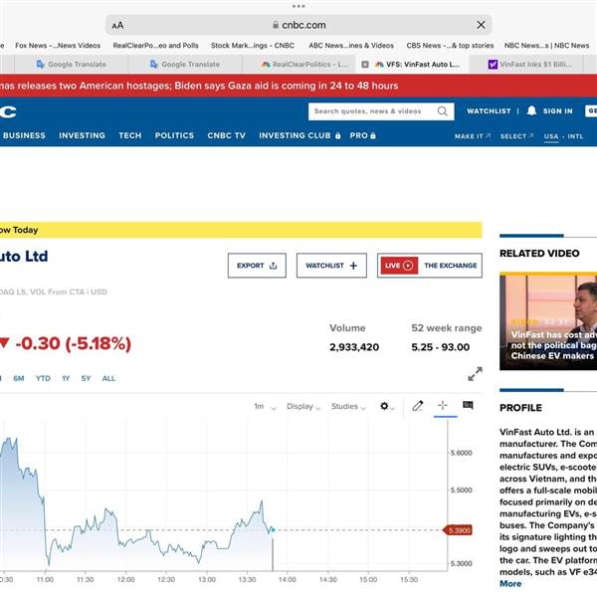Select 1Y chart range
This screenshot has width=597, height=597.
click(x=66, y=378)
